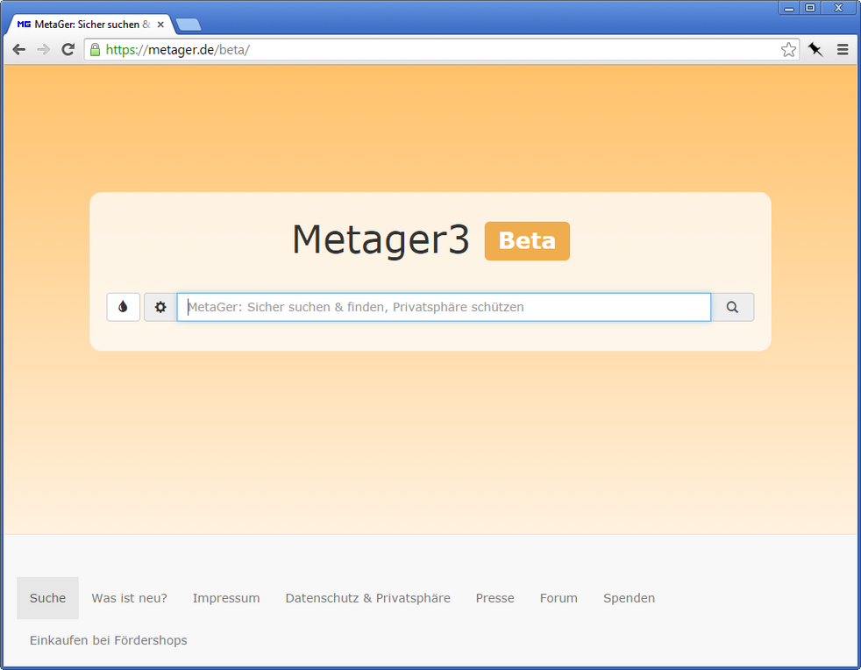Go to the Impressum page
This screenshot has height=670, width=861.
[x=226, y=598]
